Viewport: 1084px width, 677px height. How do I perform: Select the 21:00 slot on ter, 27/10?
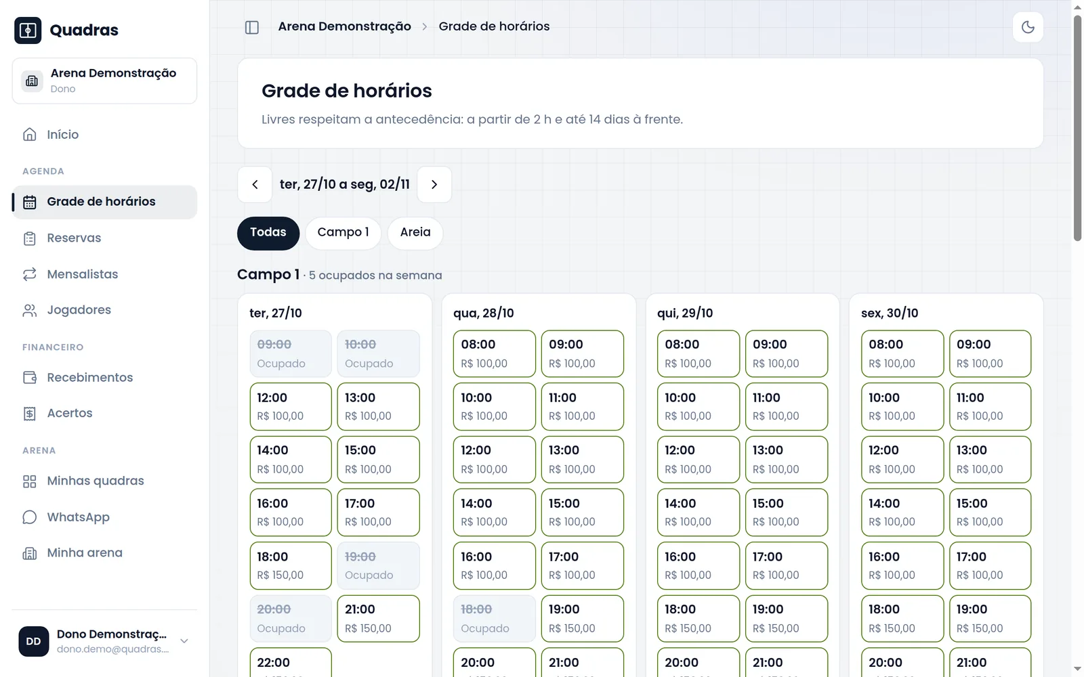[x=378, y=619]
